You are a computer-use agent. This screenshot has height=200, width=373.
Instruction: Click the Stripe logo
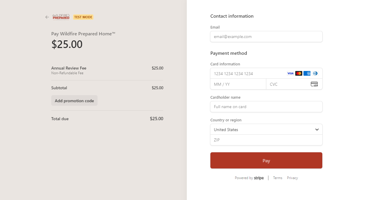259,178
